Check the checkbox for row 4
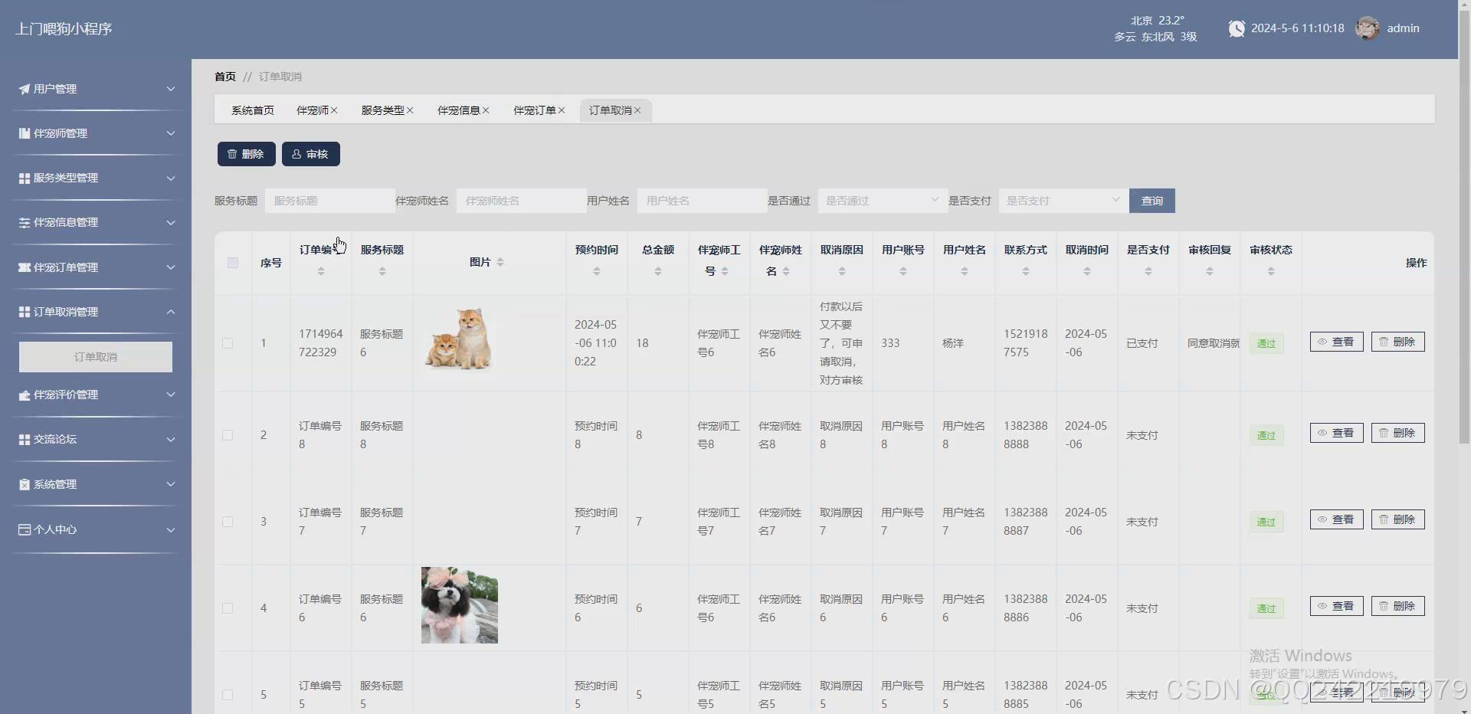The image size is (1471, 714). click(228, 608)
